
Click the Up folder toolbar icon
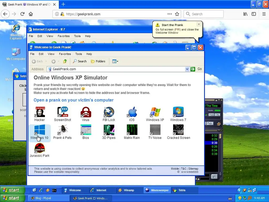point(65,61)
